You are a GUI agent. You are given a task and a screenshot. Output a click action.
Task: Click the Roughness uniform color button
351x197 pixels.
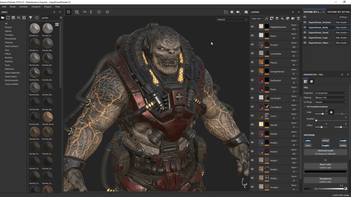[x=325, y=180]
